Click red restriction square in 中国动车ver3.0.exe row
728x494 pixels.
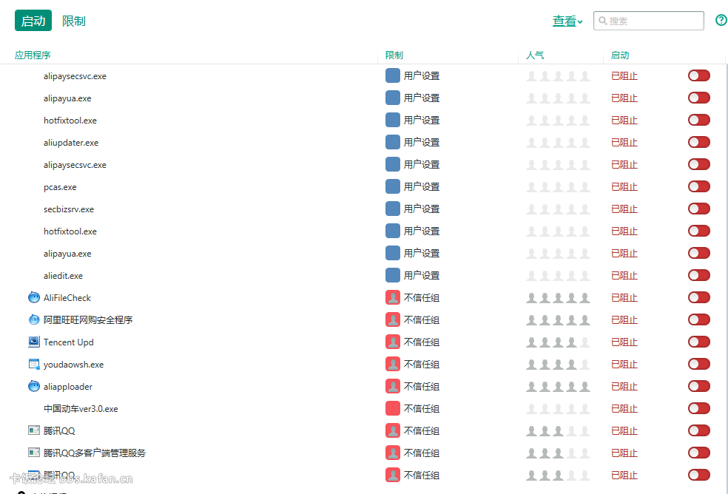393,408
